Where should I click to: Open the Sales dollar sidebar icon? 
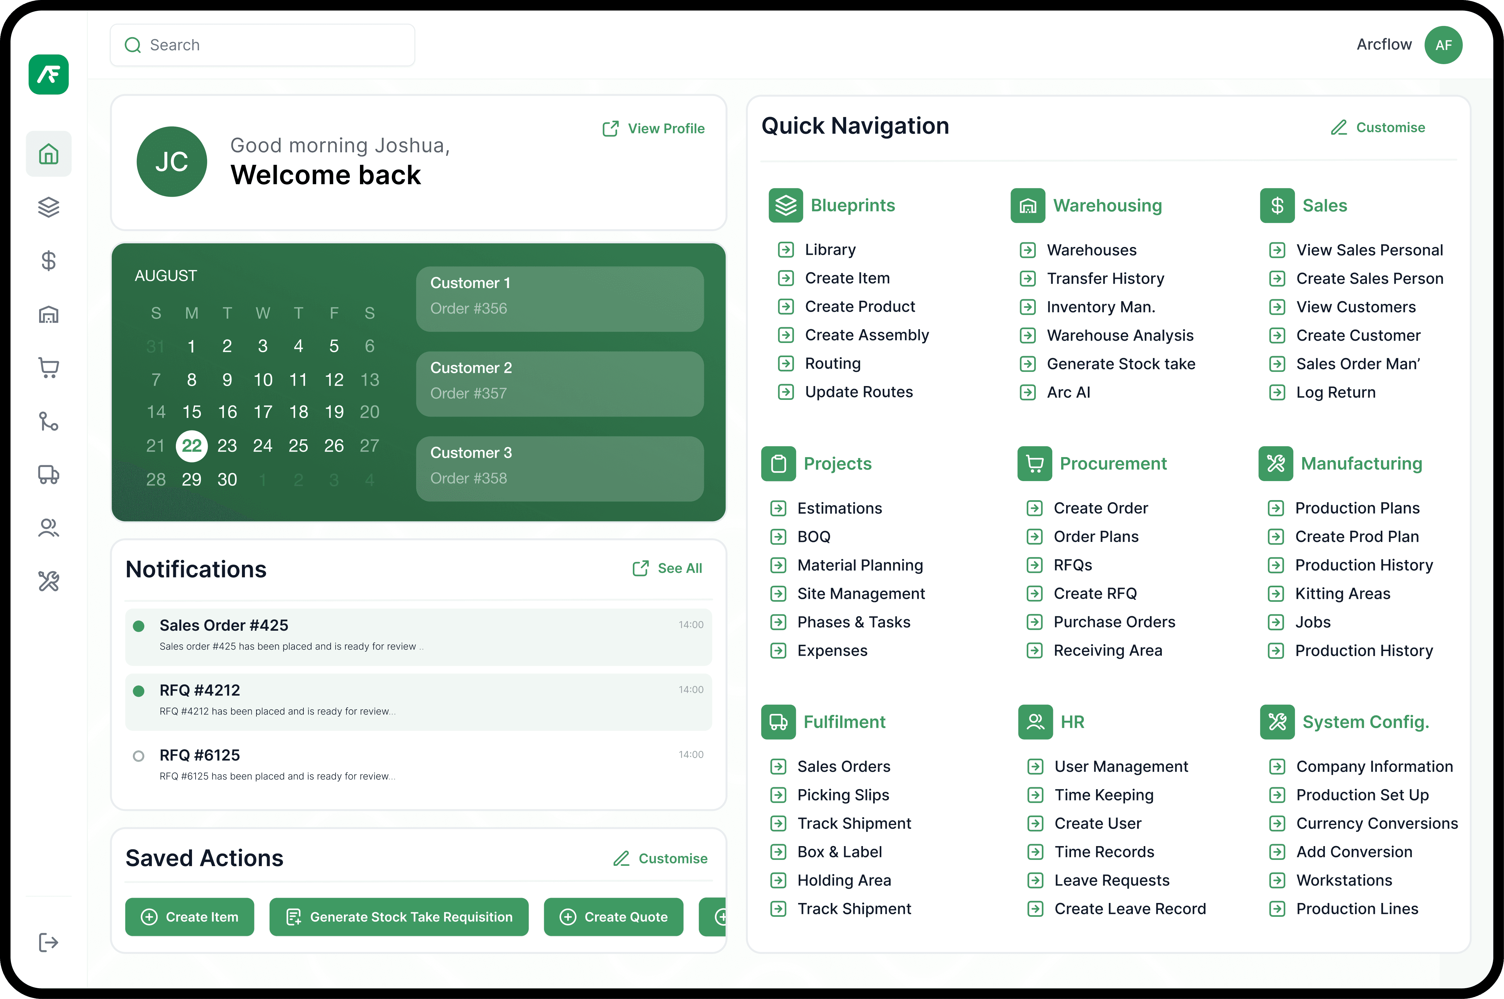(x=48, y=260)
